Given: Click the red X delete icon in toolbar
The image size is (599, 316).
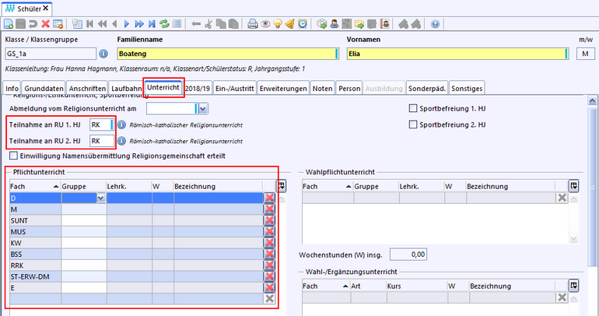Looking at the screenshot, I should (45, 24).
